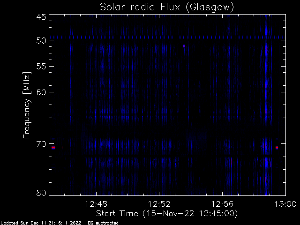Click the 13:00 time tick label
Image resolution: width=300 pixels, height=225 pixels.
coord(285,204)
